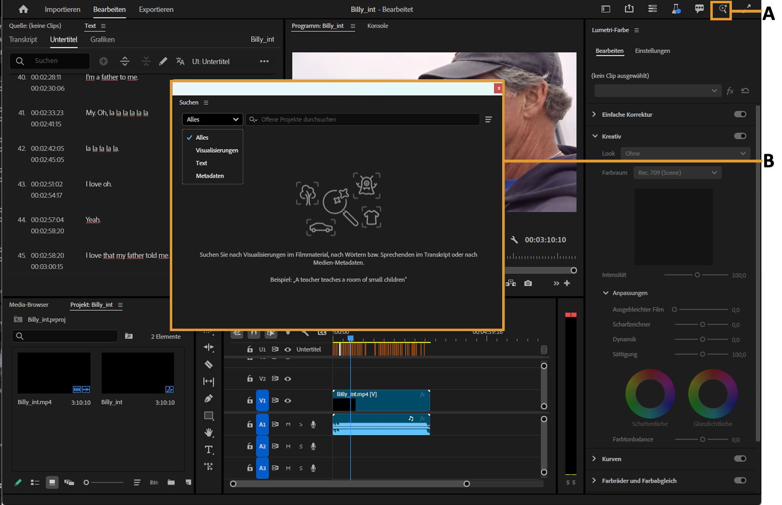
Task: Switch to the Grafiken tab
Action: click(102, 40)
